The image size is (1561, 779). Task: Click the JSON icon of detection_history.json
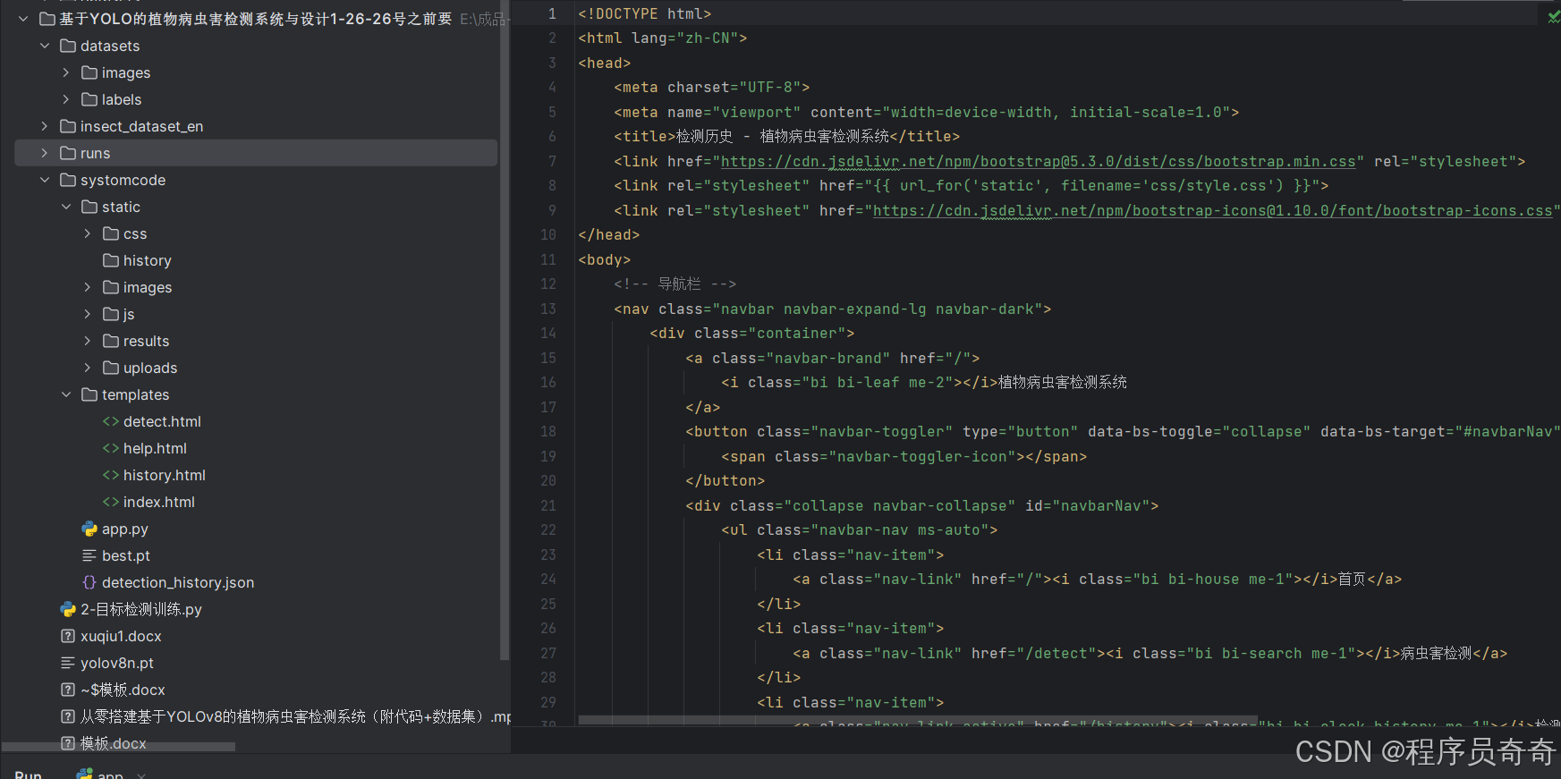pos(89,582)
